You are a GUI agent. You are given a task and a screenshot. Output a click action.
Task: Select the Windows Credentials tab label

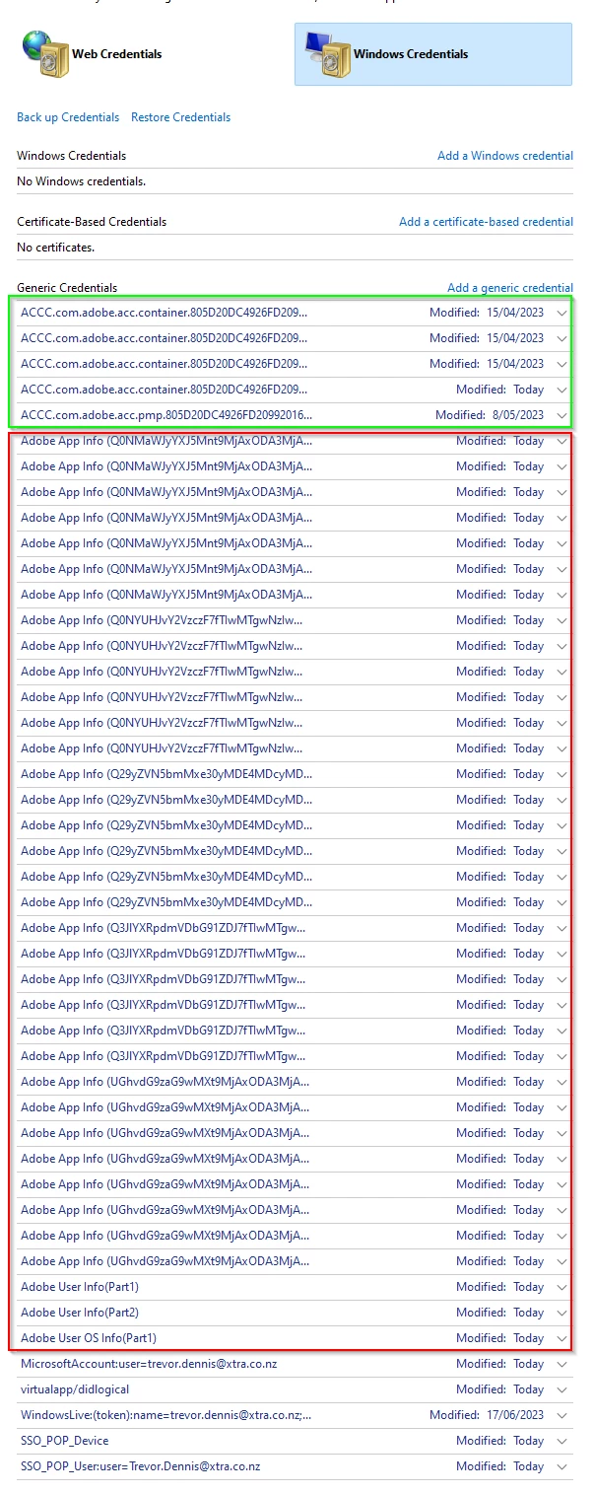pyautogui.click(x=411, y=54)
